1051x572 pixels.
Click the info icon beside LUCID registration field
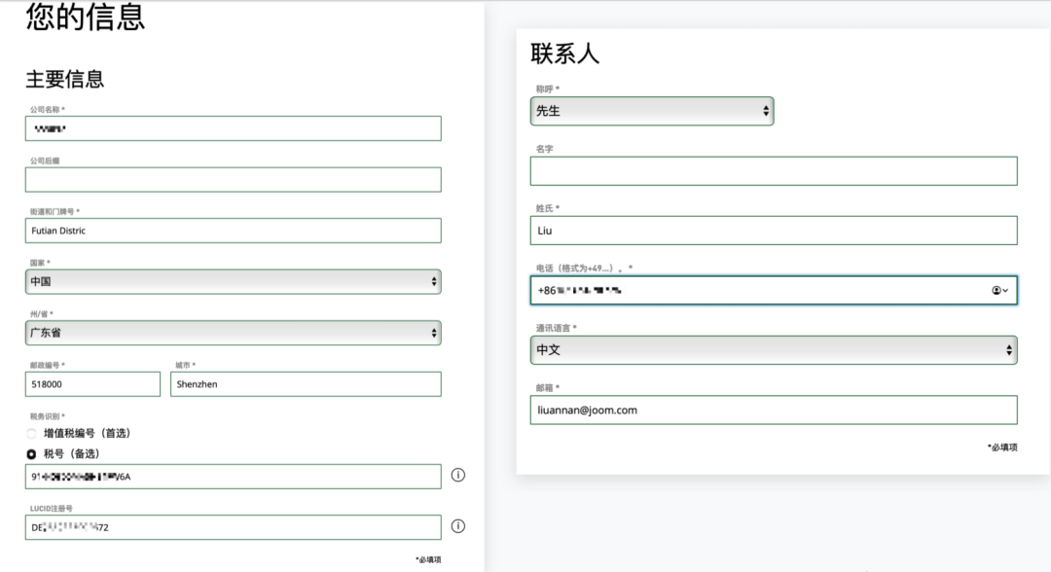pyautogui.click(x=457, y=525)
